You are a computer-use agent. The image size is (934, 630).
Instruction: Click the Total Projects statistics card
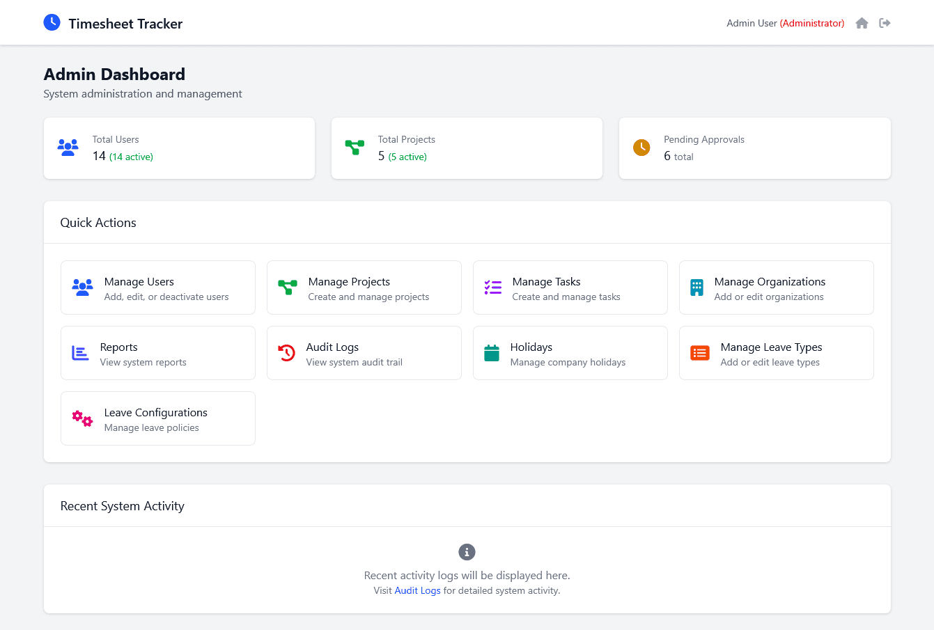(467, 148)
